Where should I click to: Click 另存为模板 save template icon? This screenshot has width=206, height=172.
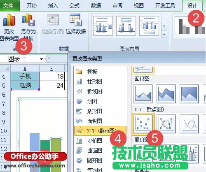pos(28,20)
